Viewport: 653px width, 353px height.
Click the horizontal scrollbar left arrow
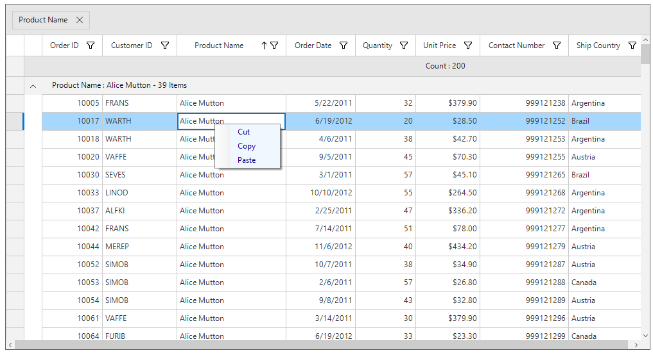coord(10,345)
